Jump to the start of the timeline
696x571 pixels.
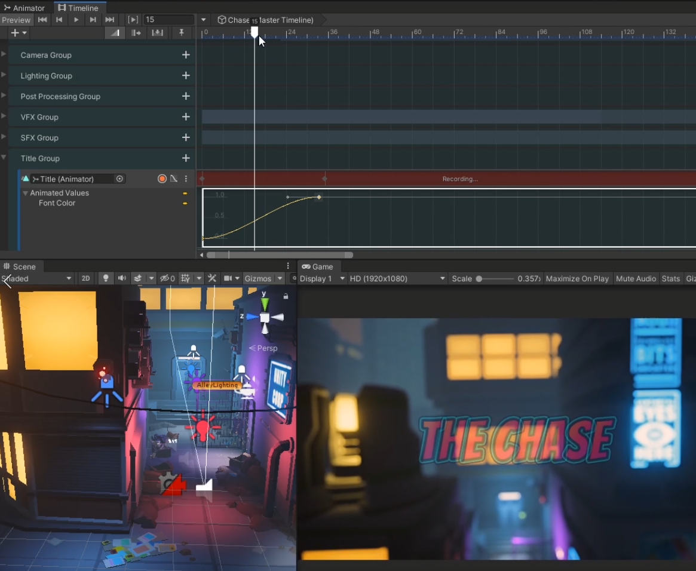click(42, 20)
